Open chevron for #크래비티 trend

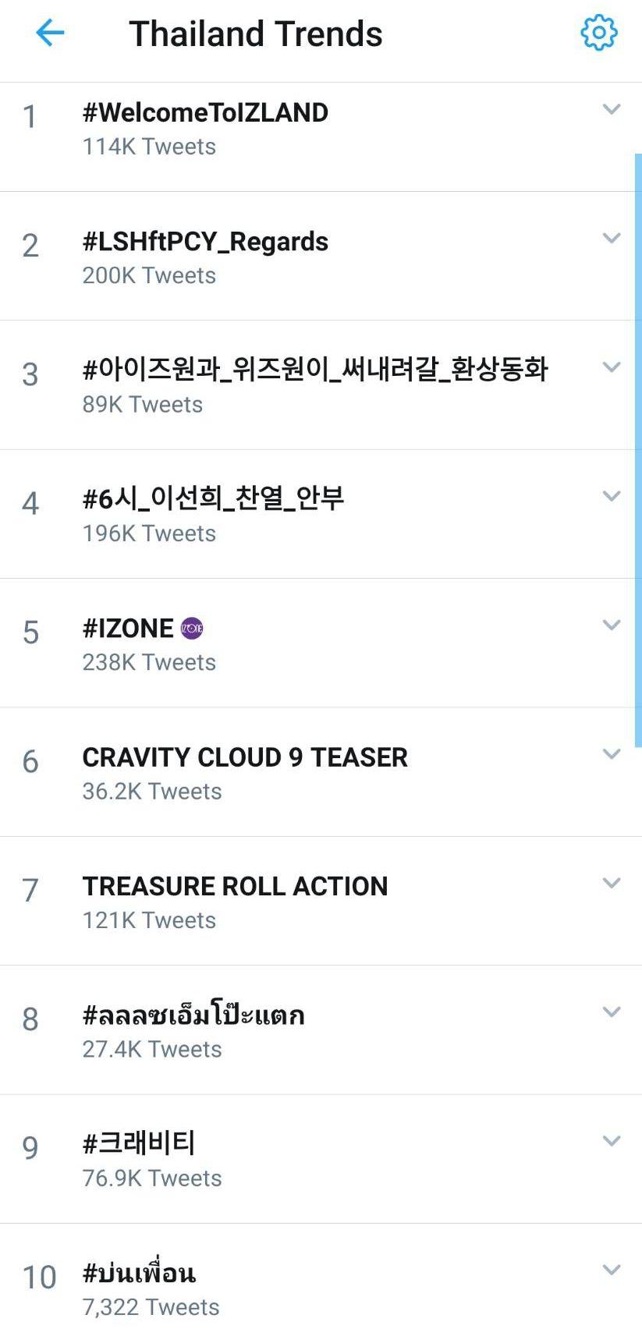pyautogui.click(x=612, y=1141)
